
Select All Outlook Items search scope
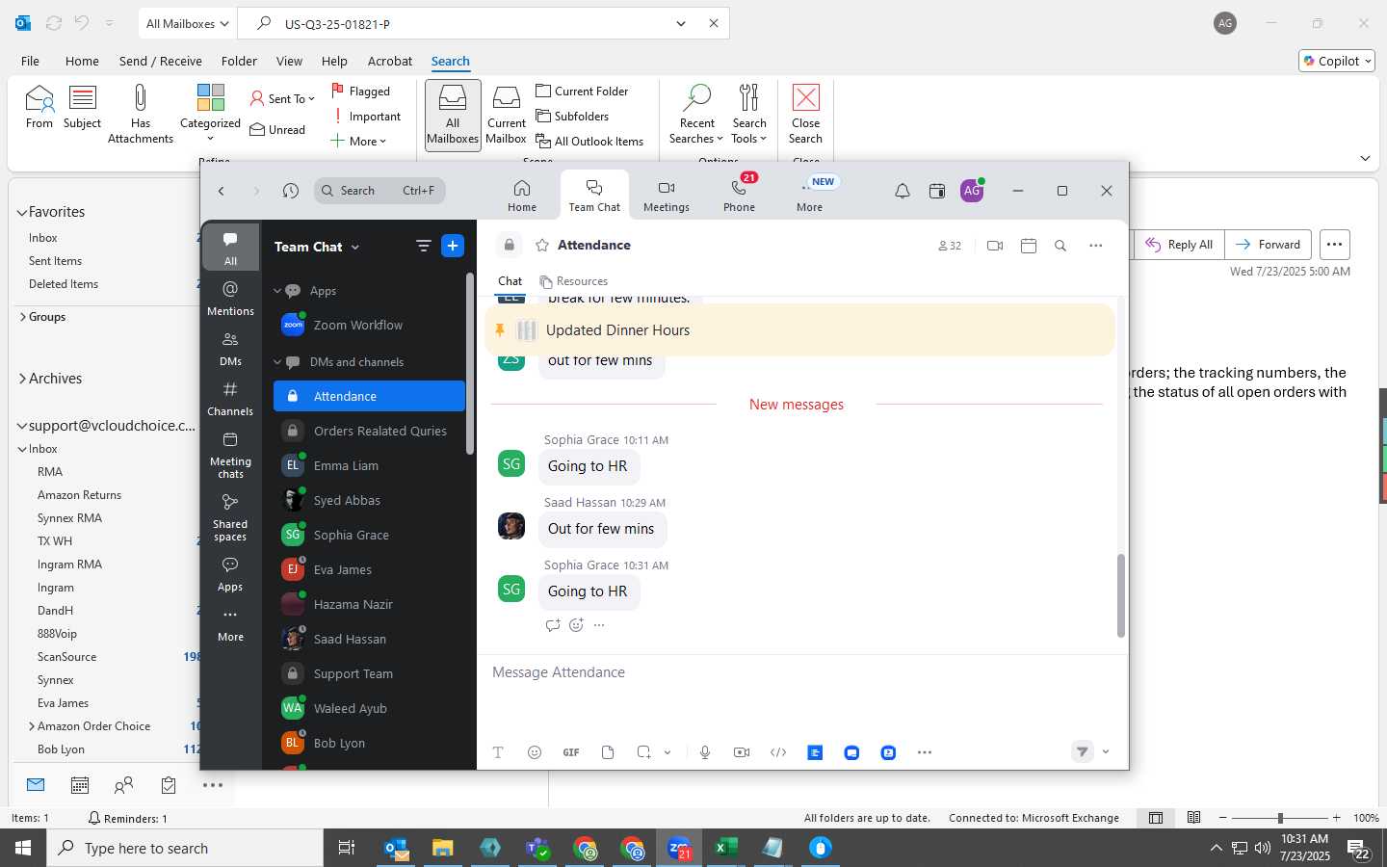coord(589,141)
